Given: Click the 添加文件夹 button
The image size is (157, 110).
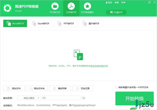Looking at the screenshot, I should coord(37,88).
